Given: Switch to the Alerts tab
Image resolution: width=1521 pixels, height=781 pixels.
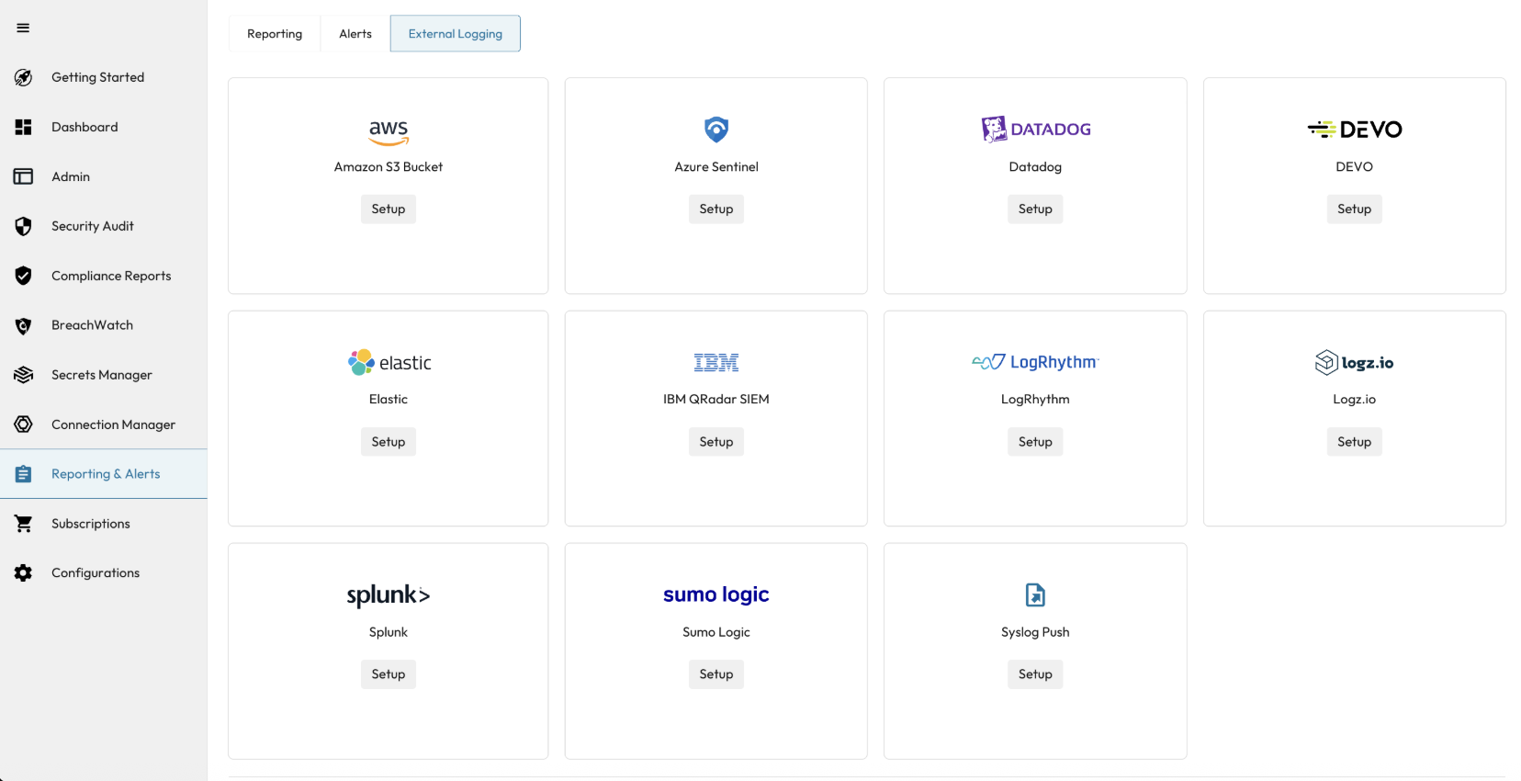Looking at the screenshot, I should pos(355,34).
